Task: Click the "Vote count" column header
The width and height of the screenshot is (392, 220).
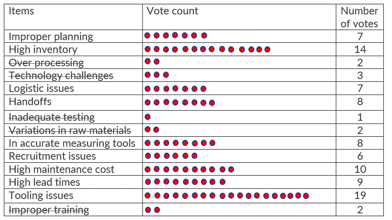Action: click(x=172, y=11)
